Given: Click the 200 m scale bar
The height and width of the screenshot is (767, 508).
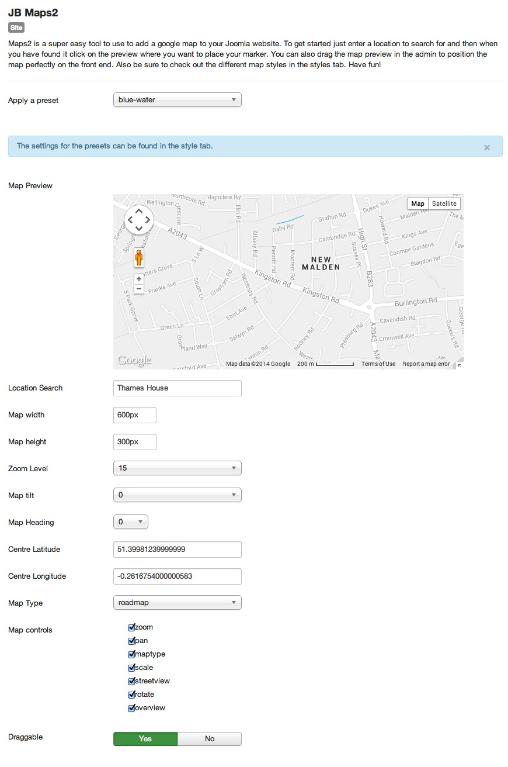Looking at the screenshot, I should point(325,364).
